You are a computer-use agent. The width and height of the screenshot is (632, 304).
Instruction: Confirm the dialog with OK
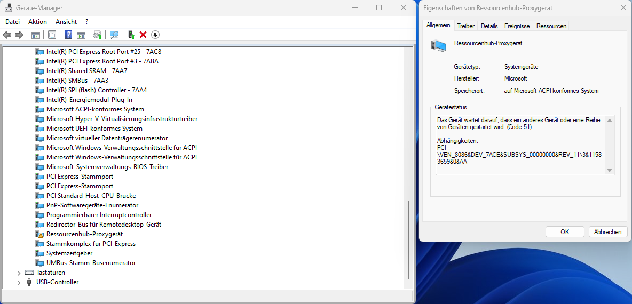(565, 231)
